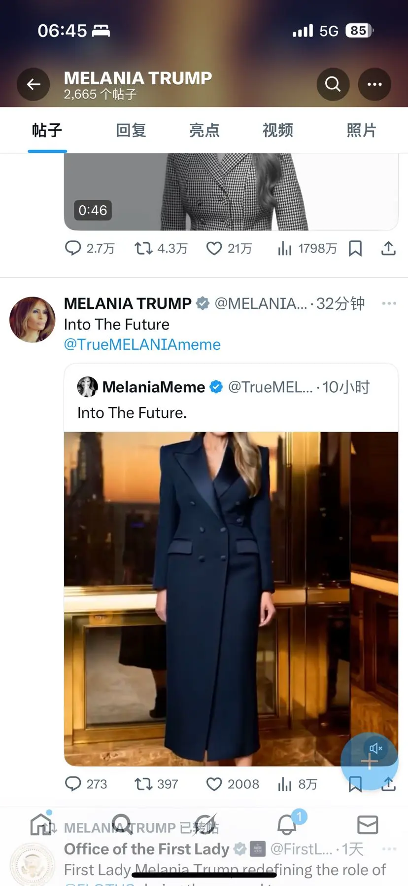Like the Into The Future post (2008 likes)
The height and width of the screenshot is (886, 408).
214,784
